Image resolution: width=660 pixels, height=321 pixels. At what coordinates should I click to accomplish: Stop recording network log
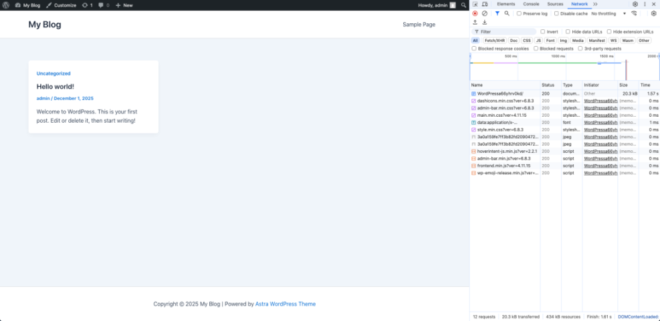475,13
